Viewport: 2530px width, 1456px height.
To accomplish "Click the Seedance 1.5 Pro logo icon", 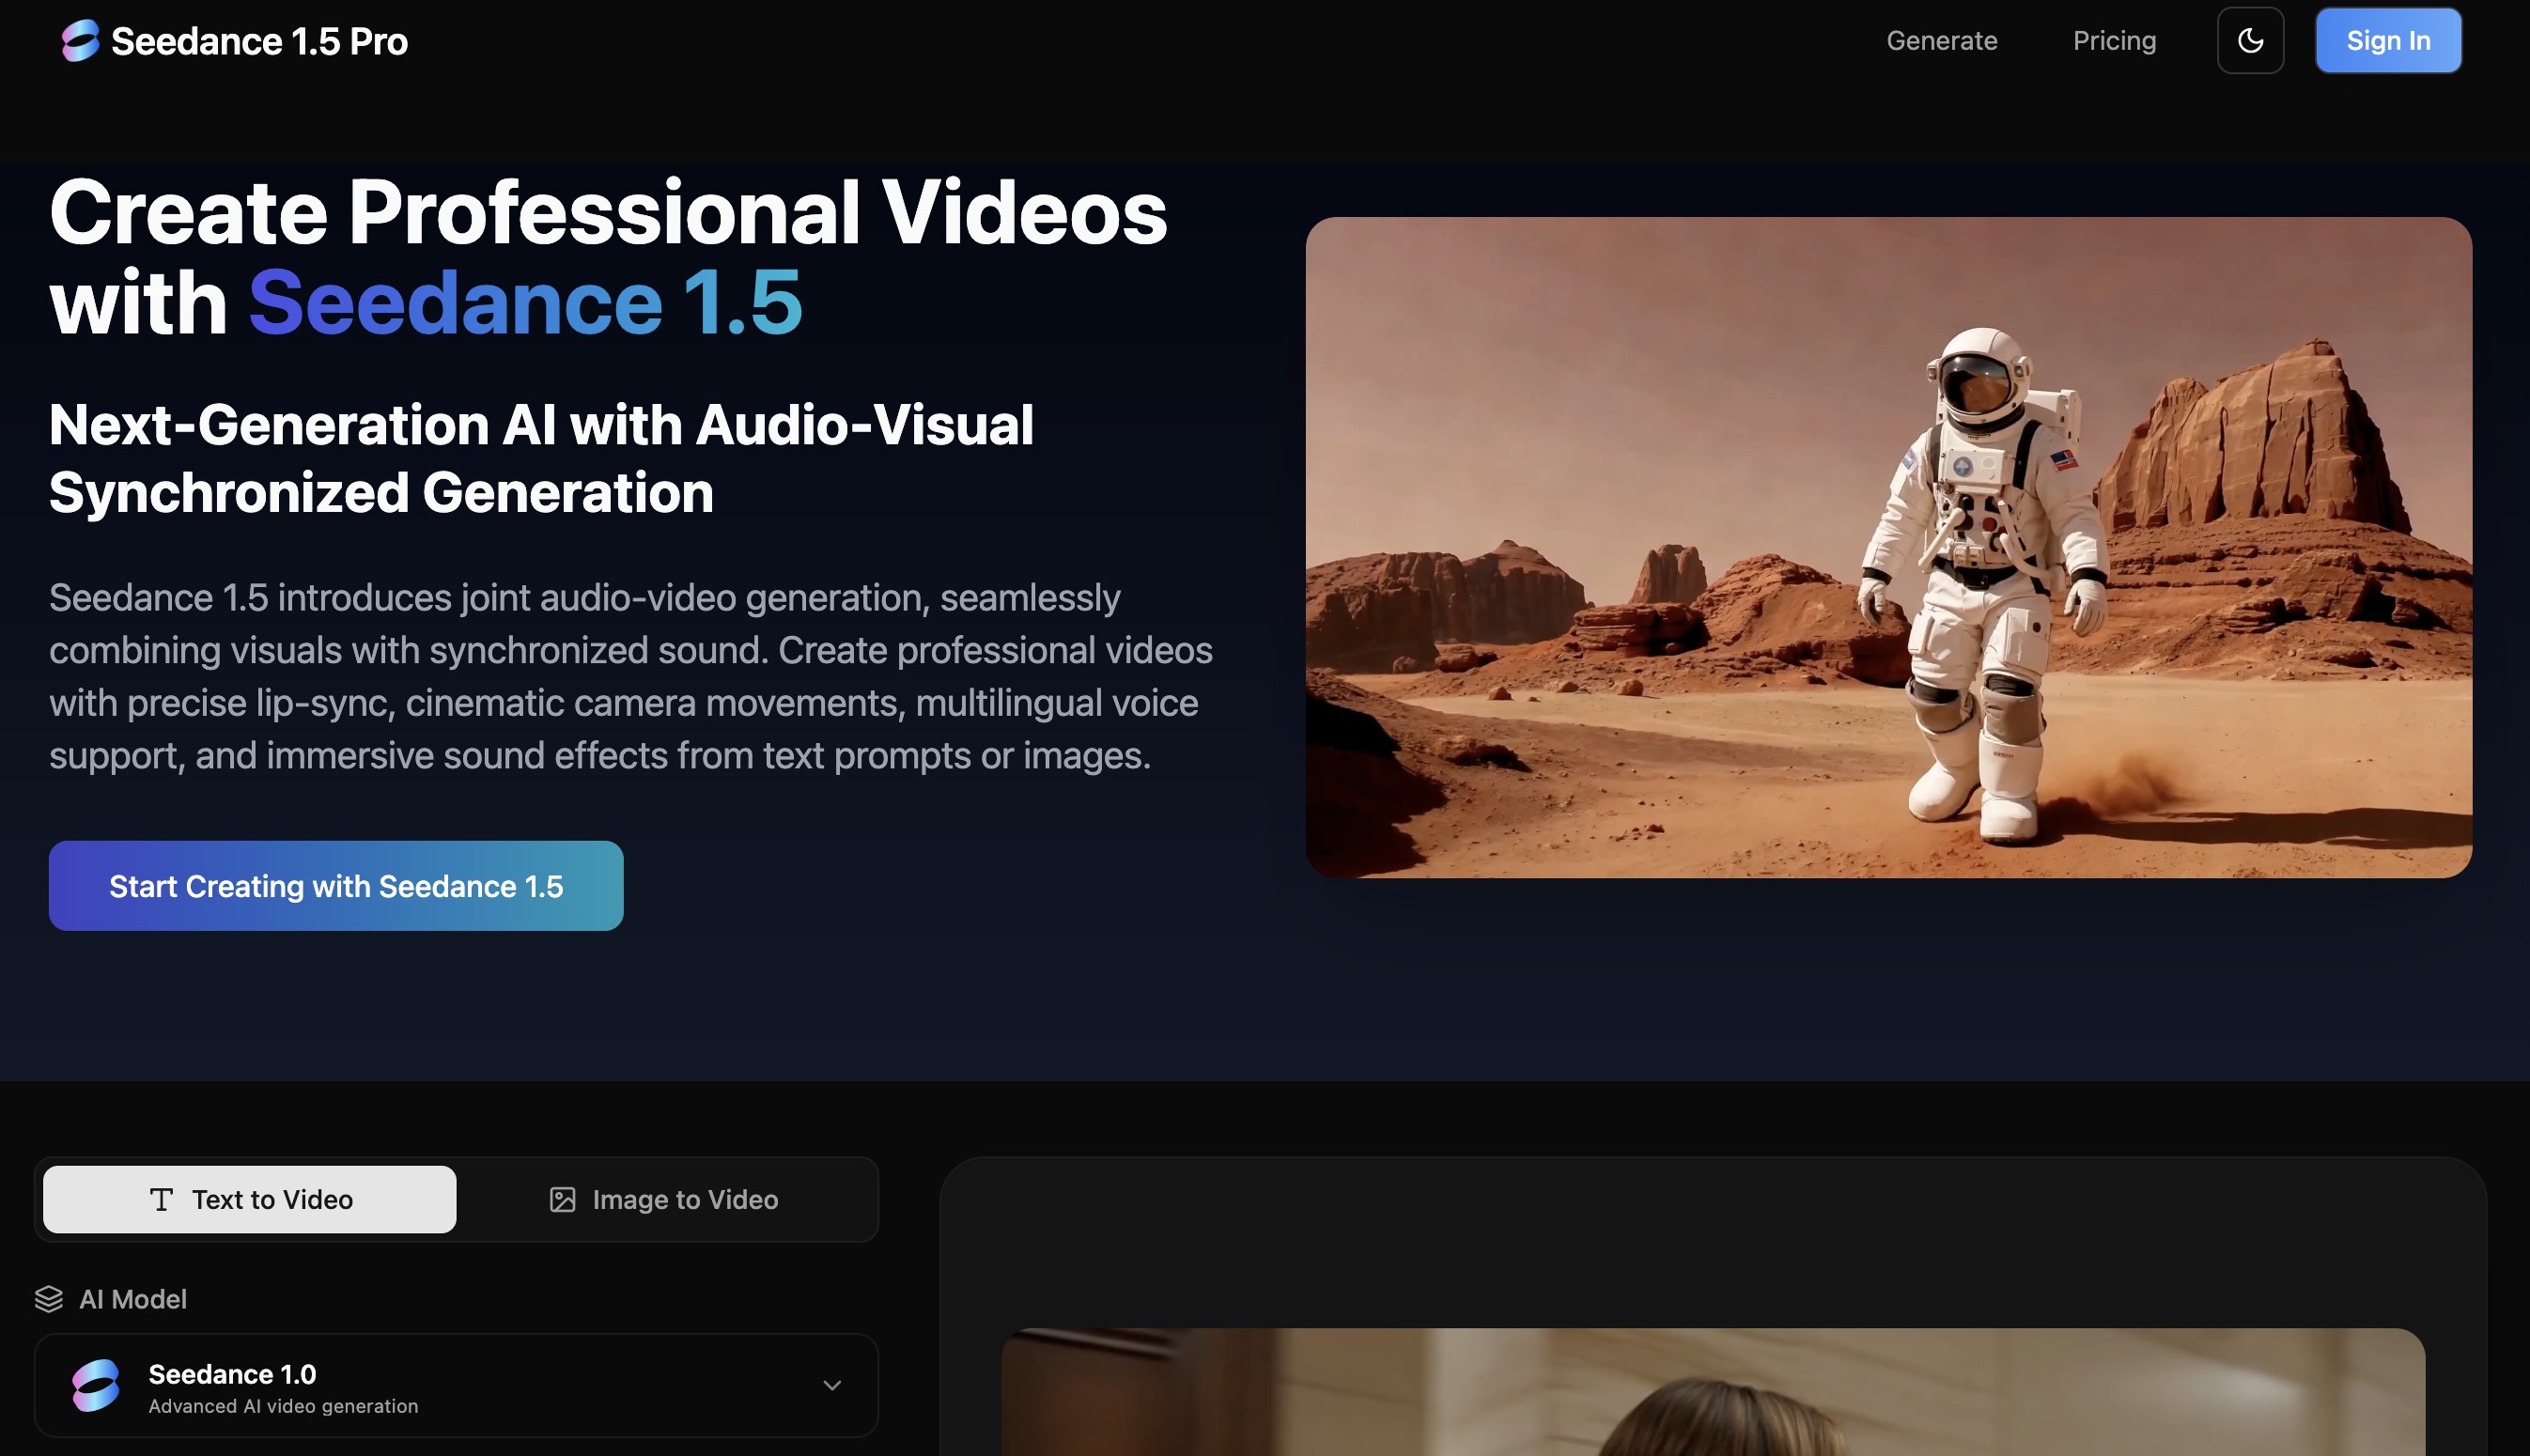I will pyautogui.click(x=80, y=40).
